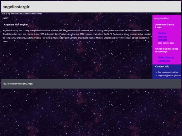This screenshot has height=136, width=182.
Task: Click 'Check out my latest recordings!' heading
Action: (x=166, y=50)
